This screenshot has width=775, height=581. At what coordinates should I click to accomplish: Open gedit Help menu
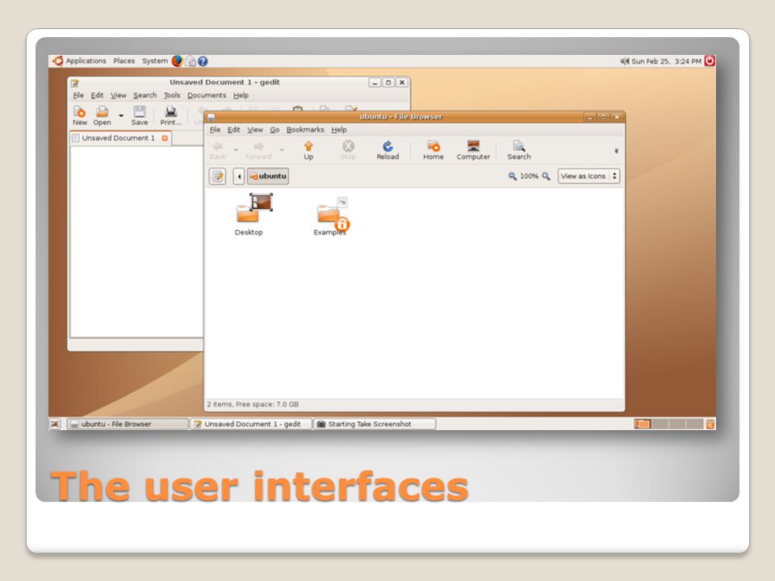coord(241,95)
